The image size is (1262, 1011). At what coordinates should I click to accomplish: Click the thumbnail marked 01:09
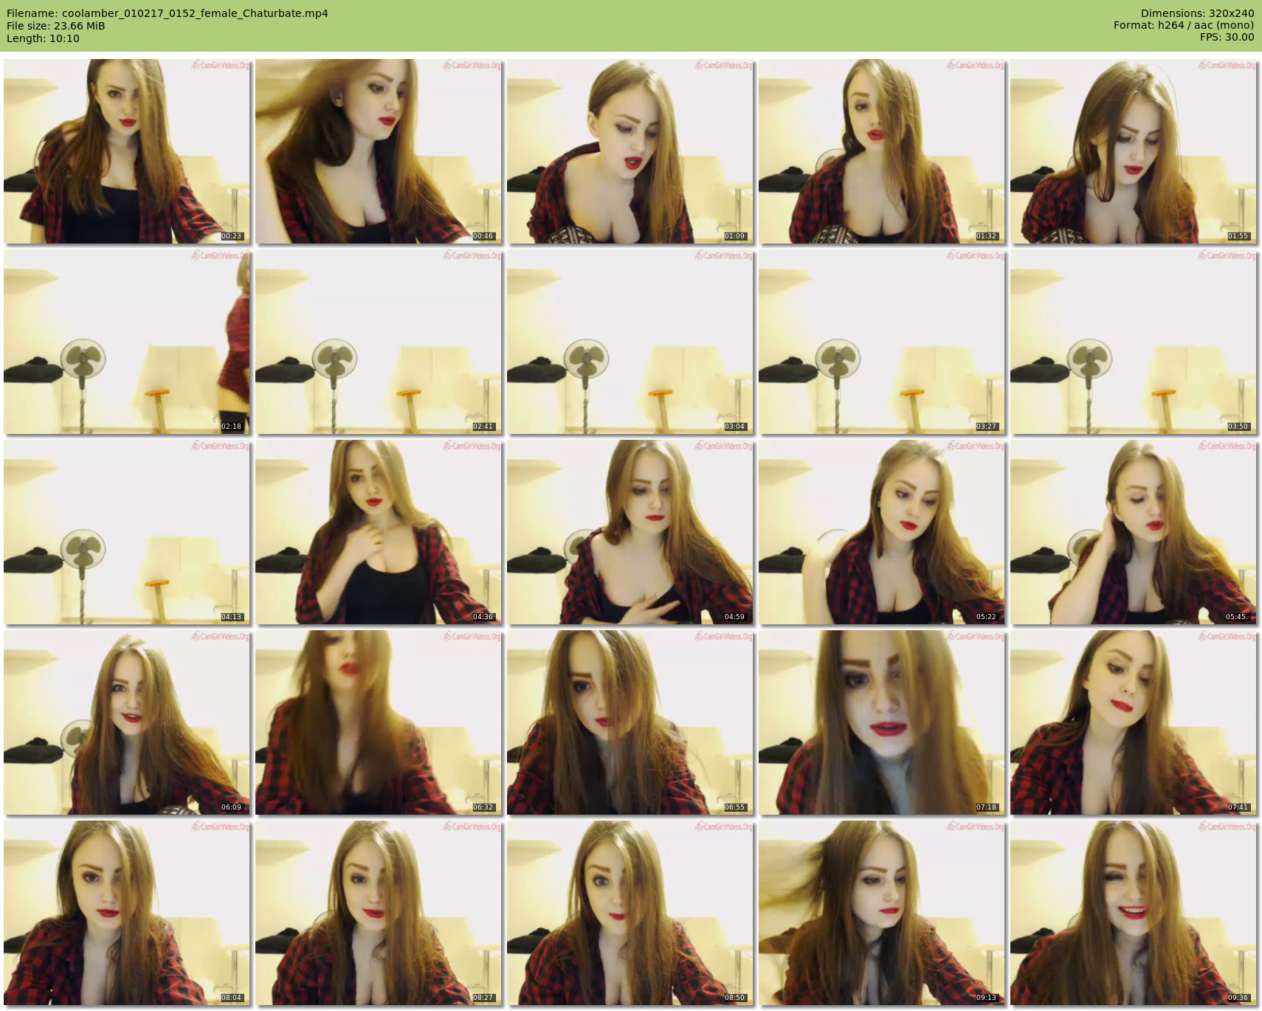tap(630, 151)
